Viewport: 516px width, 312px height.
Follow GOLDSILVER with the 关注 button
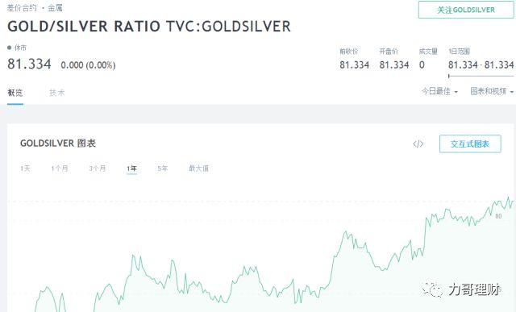[466, 10]
